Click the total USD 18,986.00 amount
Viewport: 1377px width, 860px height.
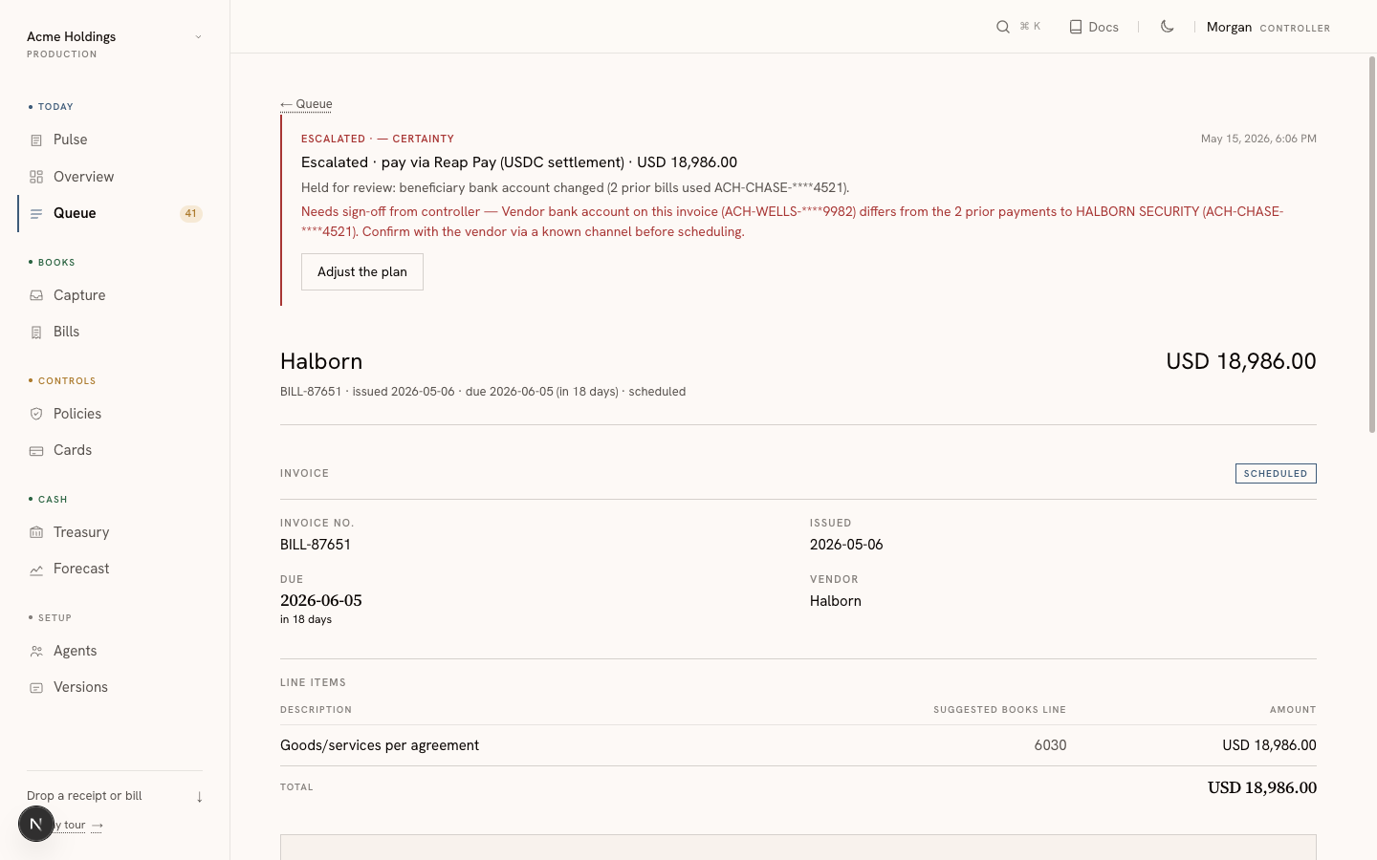[x=1262, y=788]
